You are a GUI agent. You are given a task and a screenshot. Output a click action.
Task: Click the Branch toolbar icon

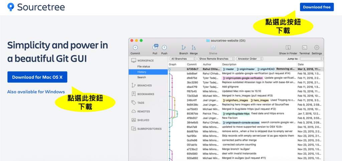(184, 47)
